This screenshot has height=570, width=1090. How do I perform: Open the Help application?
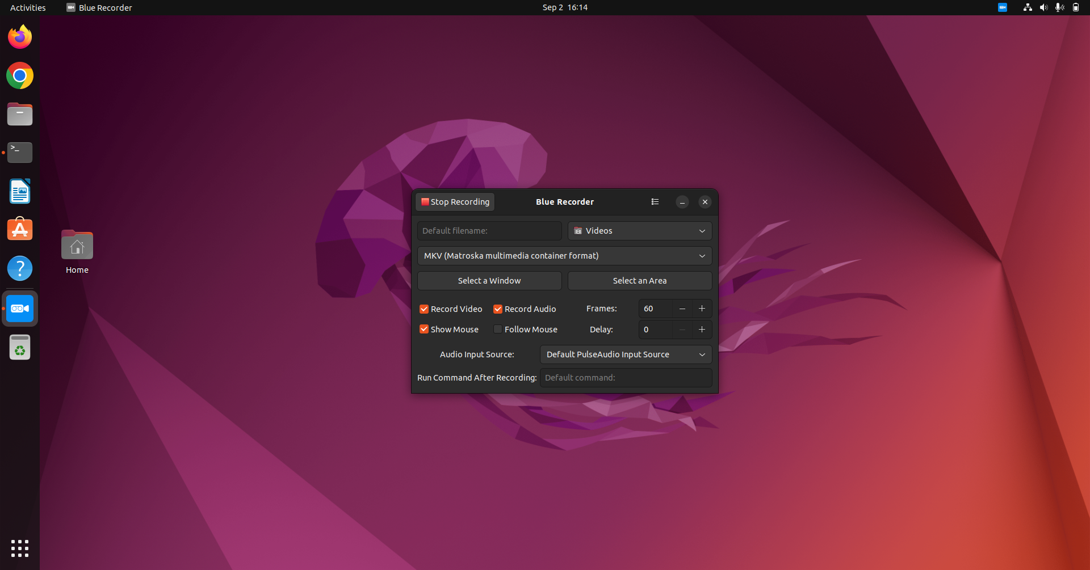tap(19, 268)
